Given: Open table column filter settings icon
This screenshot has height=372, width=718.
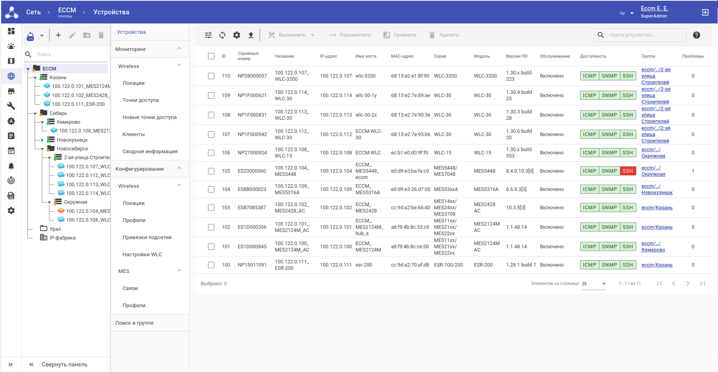Looking at the screenshot, I should [x=208, y=35].
